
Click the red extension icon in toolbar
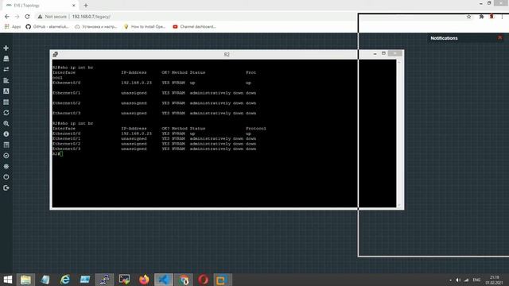tap(492, 17)
